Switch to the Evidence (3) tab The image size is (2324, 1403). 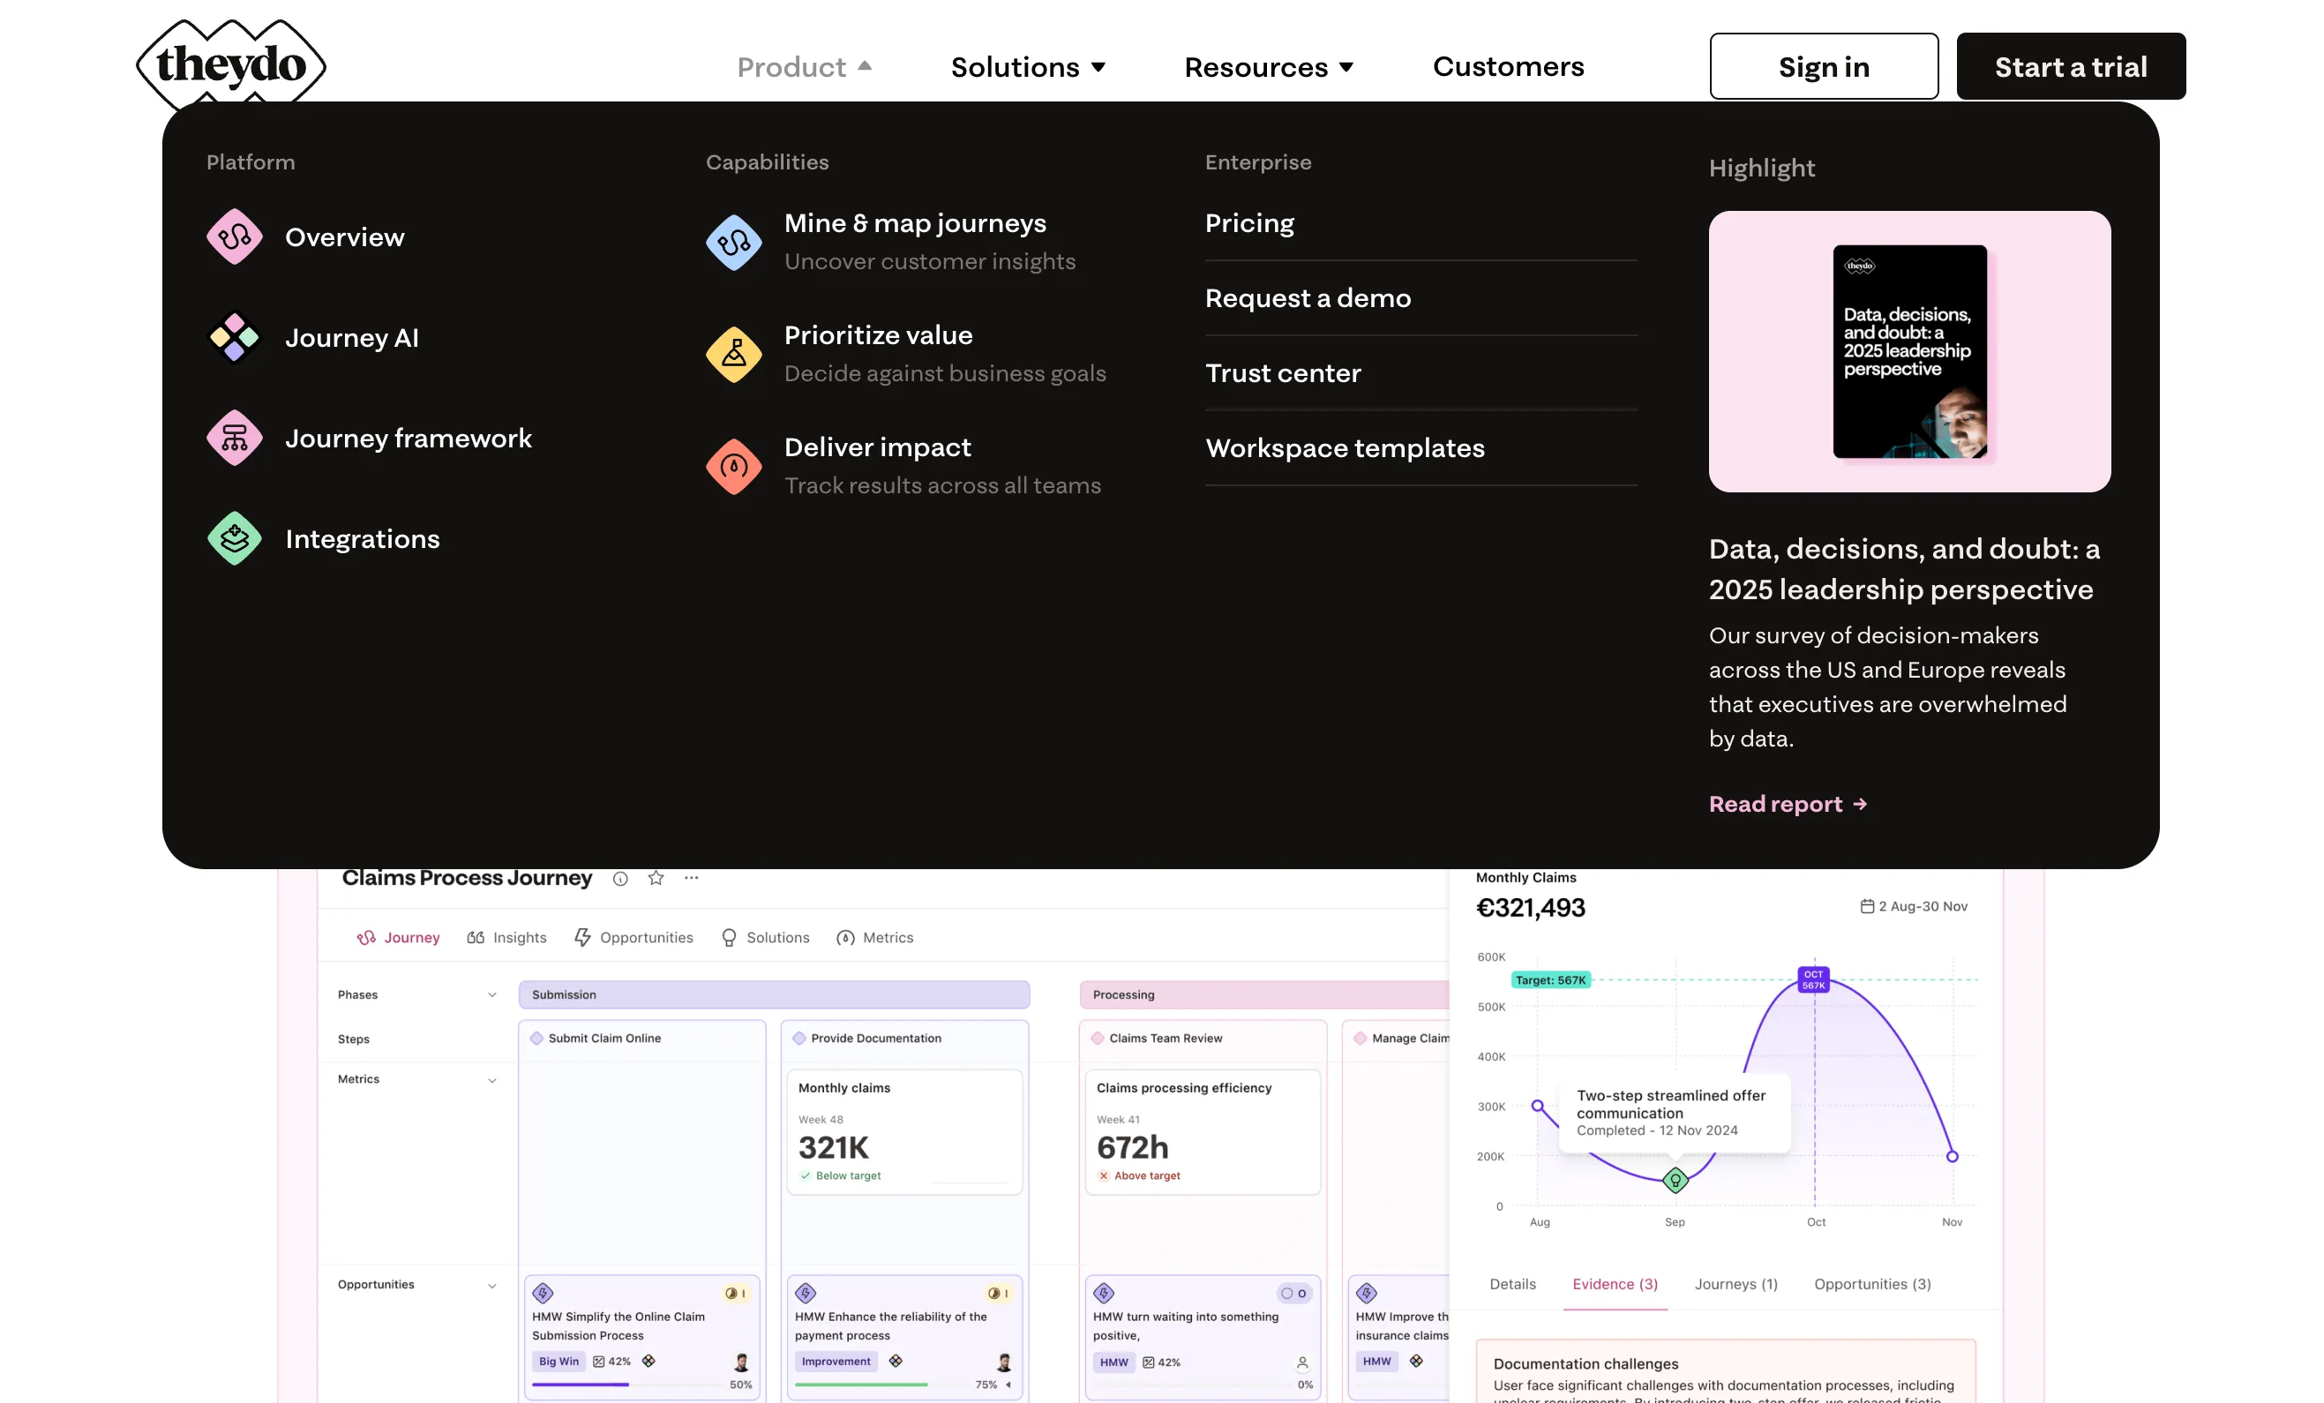point(1615,1284)
